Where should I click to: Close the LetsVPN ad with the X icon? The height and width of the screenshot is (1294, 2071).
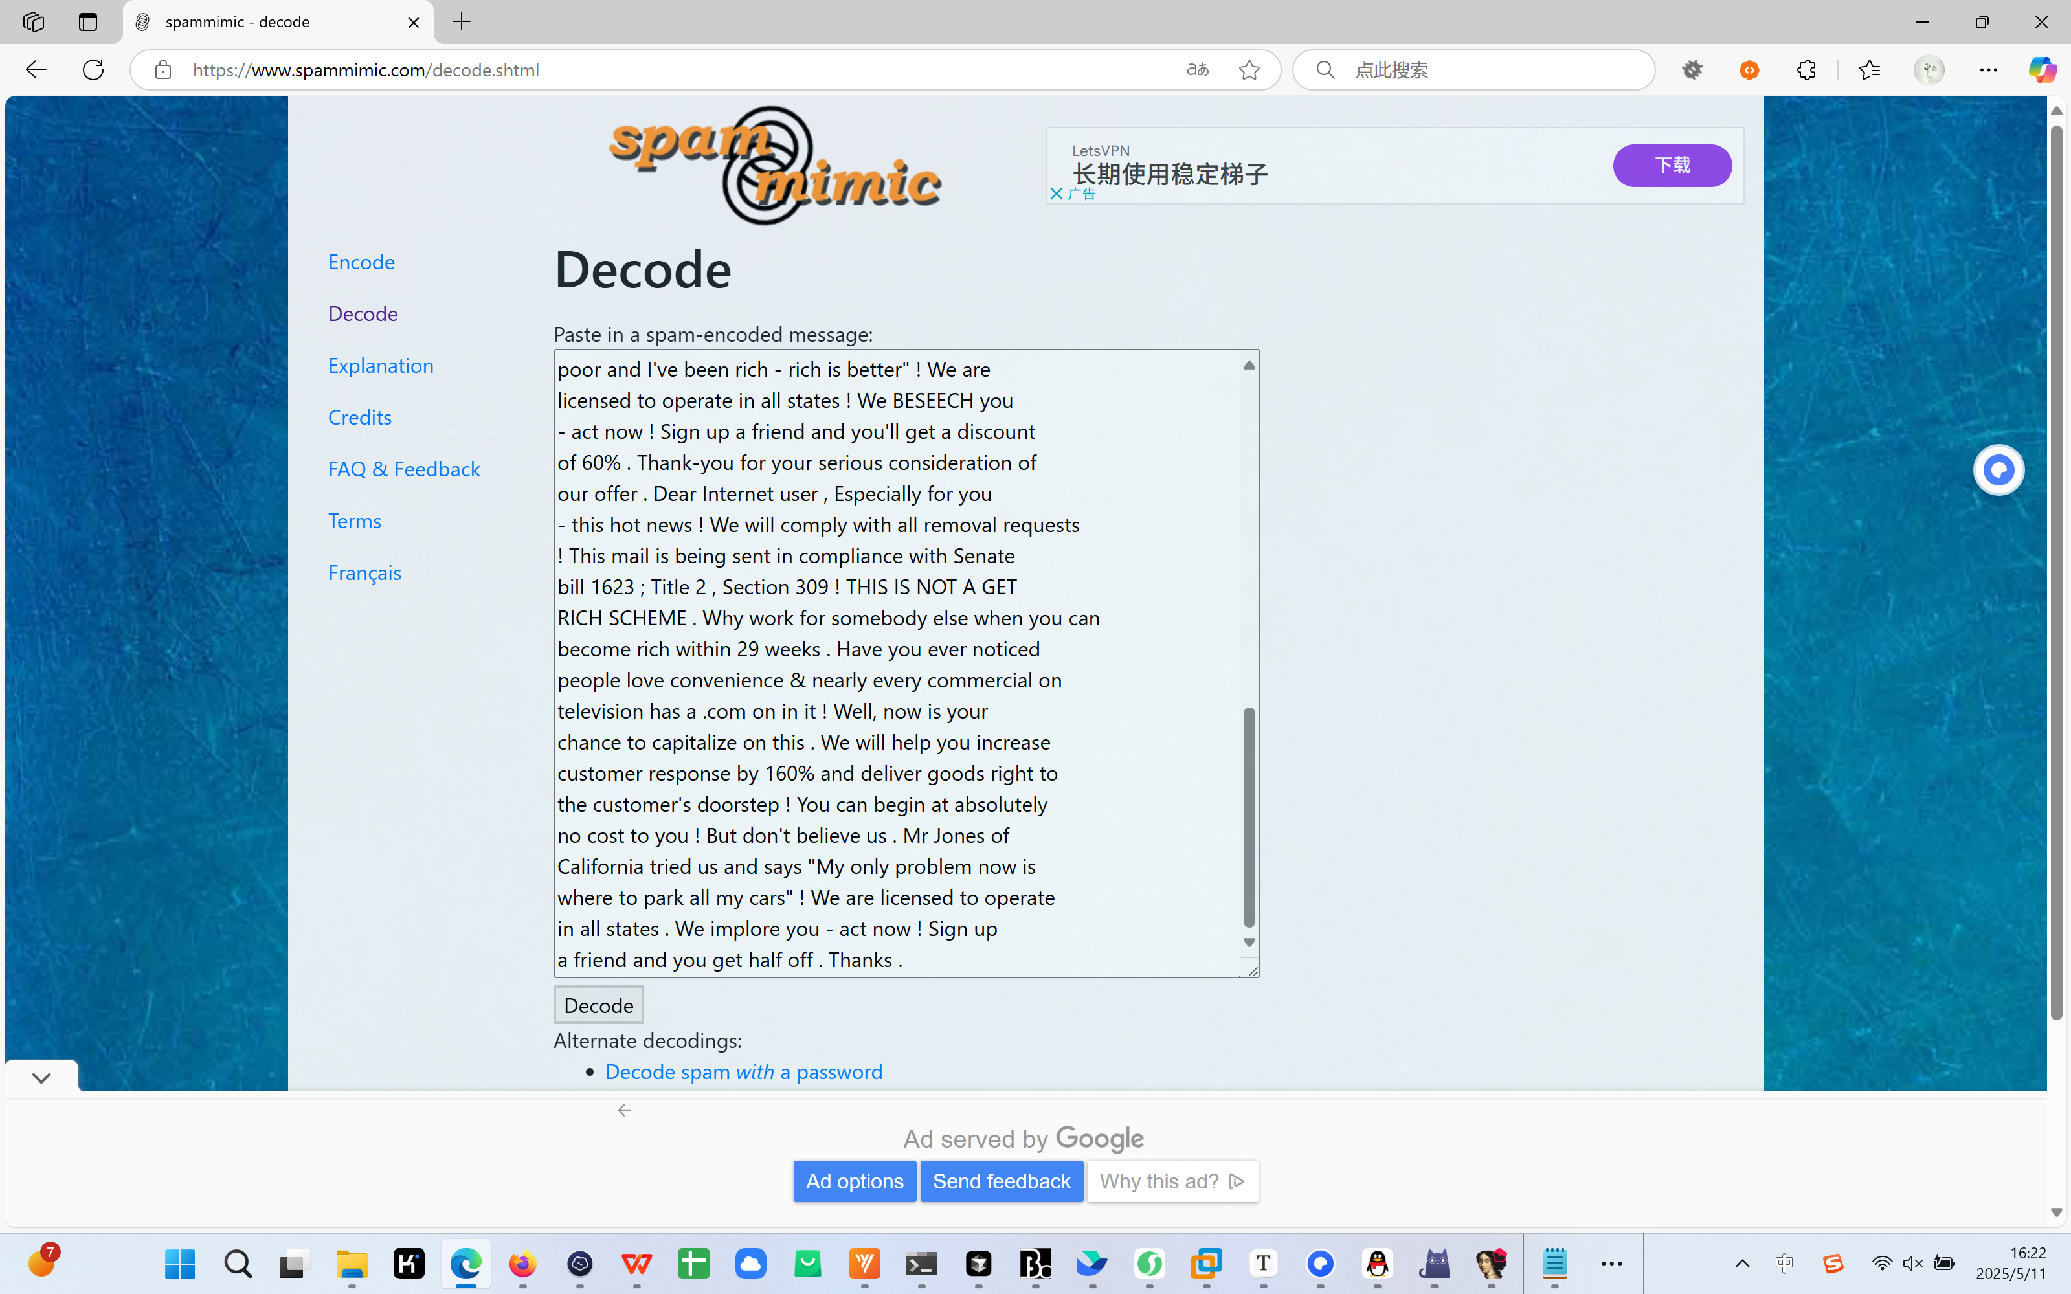click(x=1056, y=194)
